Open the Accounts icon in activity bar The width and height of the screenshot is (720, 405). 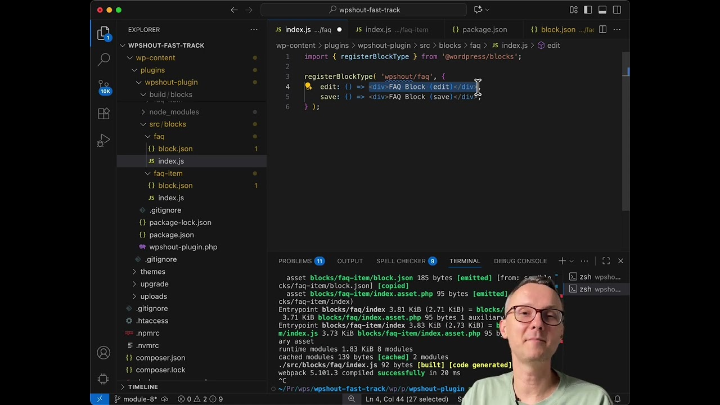coord(103,353)
